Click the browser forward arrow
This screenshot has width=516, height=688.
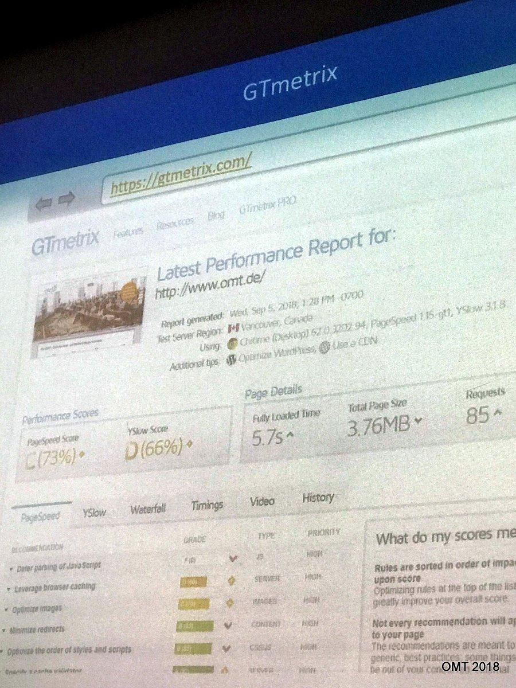click(66, 199)
